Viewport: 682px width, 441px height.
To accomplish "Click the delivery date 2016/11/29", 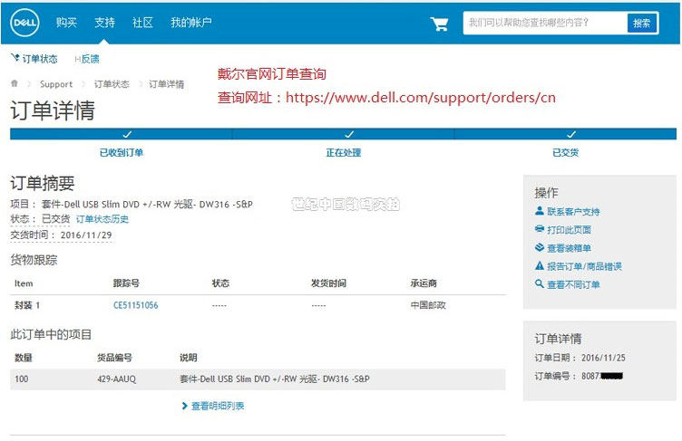I will tap(86, 235).
